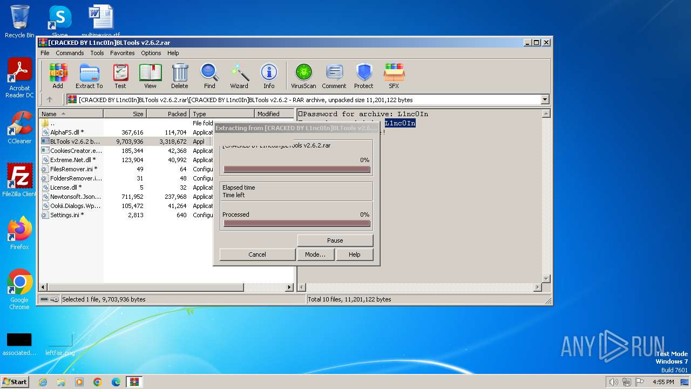Open the Help menu
Viewport: 691px width, 389px height.
(x=173, y=53)
